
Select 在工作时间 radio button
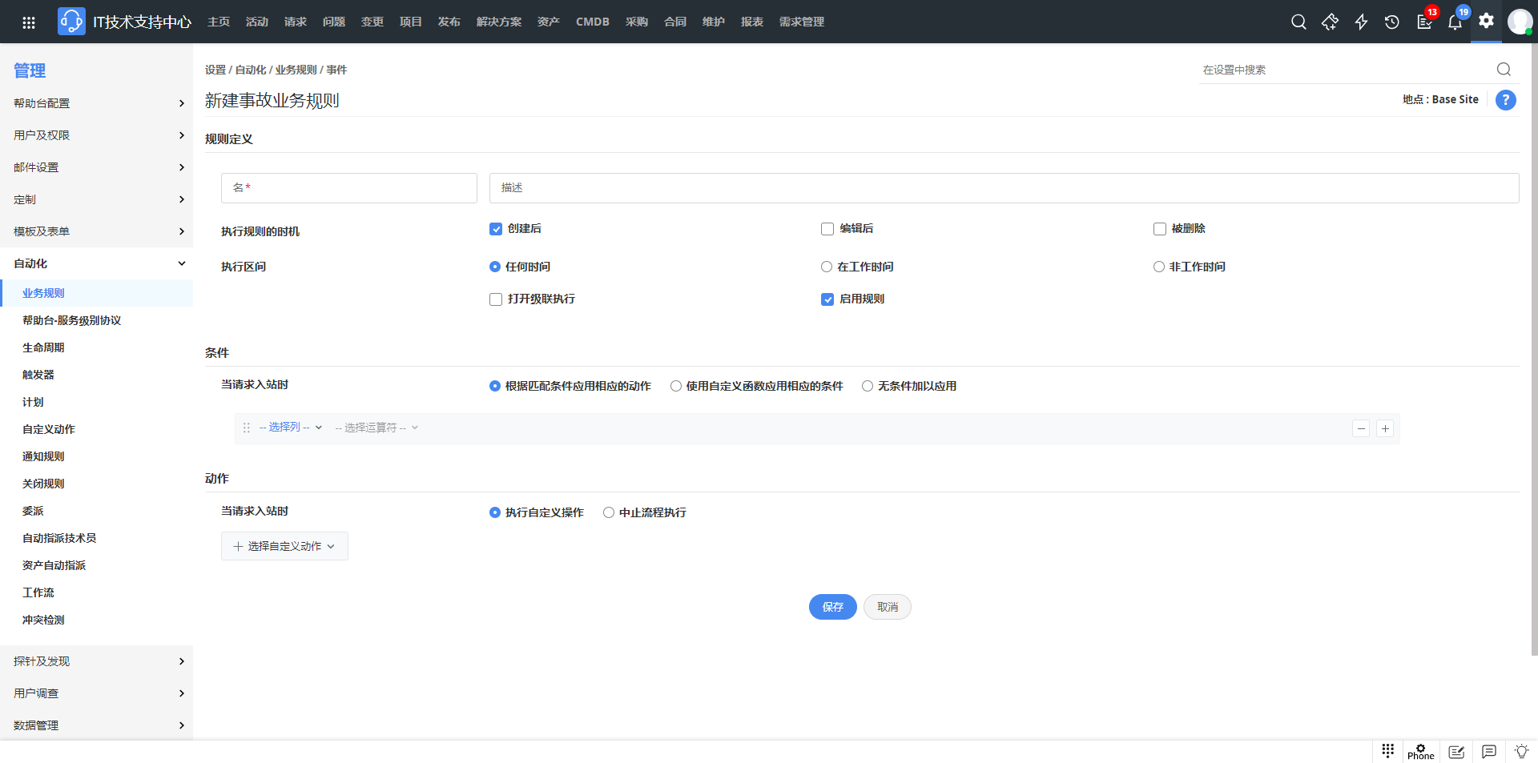[827, 267]
